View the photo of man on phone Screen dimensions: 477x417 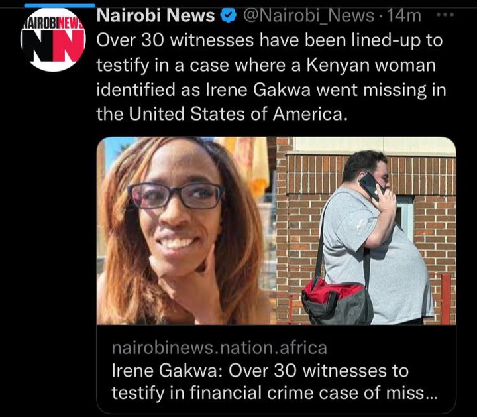pyautogui.click(x=366, y=231)
